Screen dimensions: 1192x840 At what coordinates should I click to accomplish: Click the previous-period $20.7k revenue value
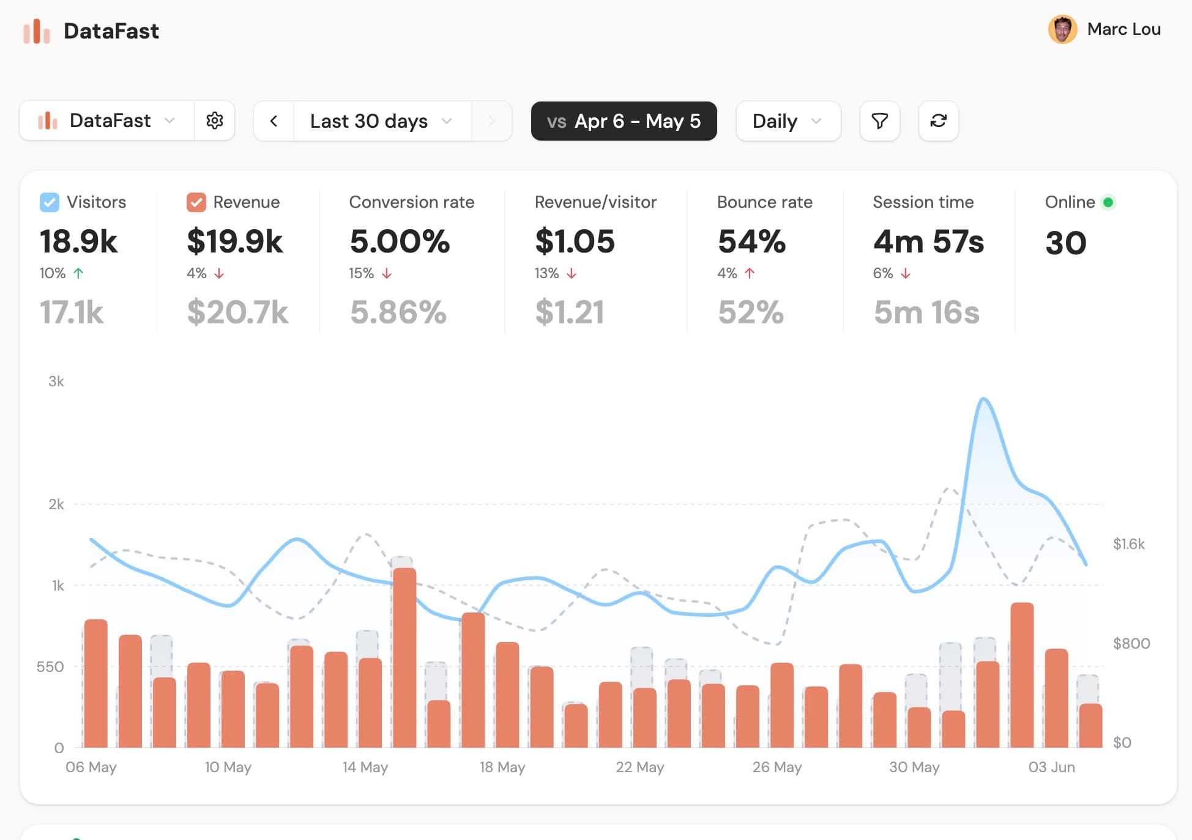tap(237, 312)
